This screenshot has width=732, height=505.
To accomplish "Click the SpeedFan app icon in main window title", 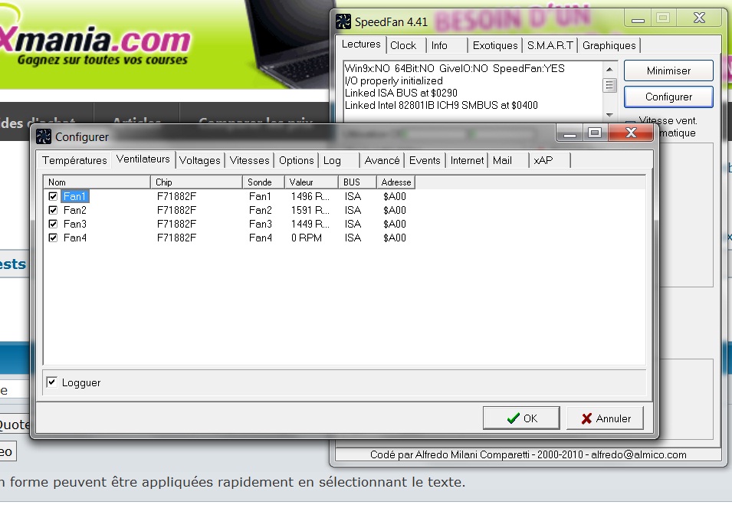I will coord(343,21).
